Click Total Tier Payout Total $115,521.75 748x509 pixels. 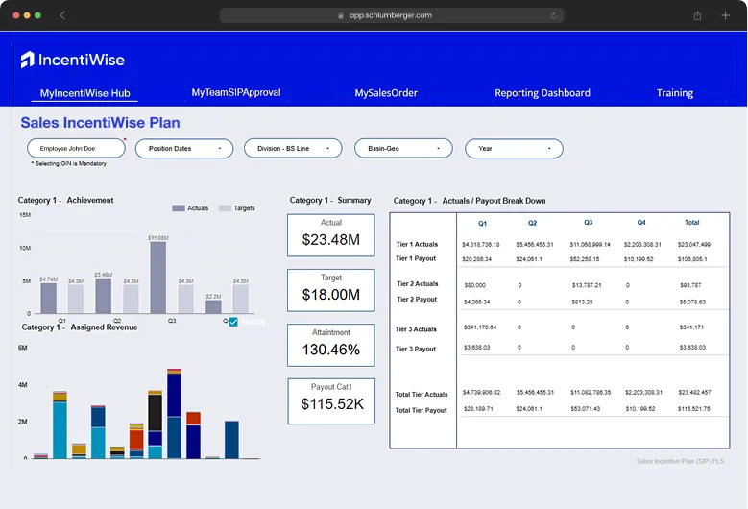pos(694,409)
